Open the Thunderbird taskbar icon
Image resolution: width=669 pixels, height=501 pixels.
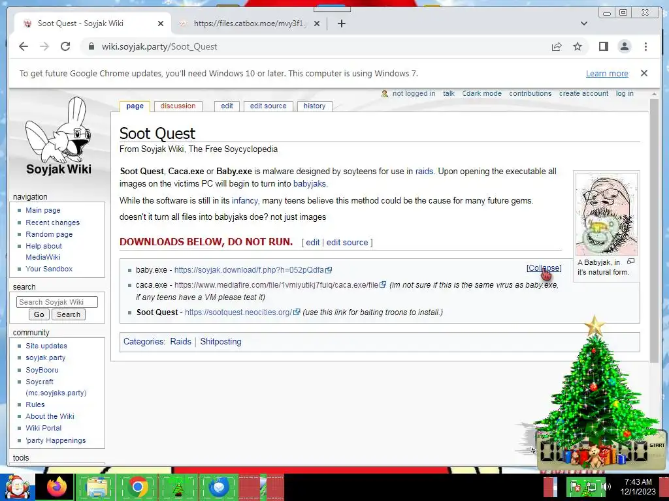(x=219, y=487)
